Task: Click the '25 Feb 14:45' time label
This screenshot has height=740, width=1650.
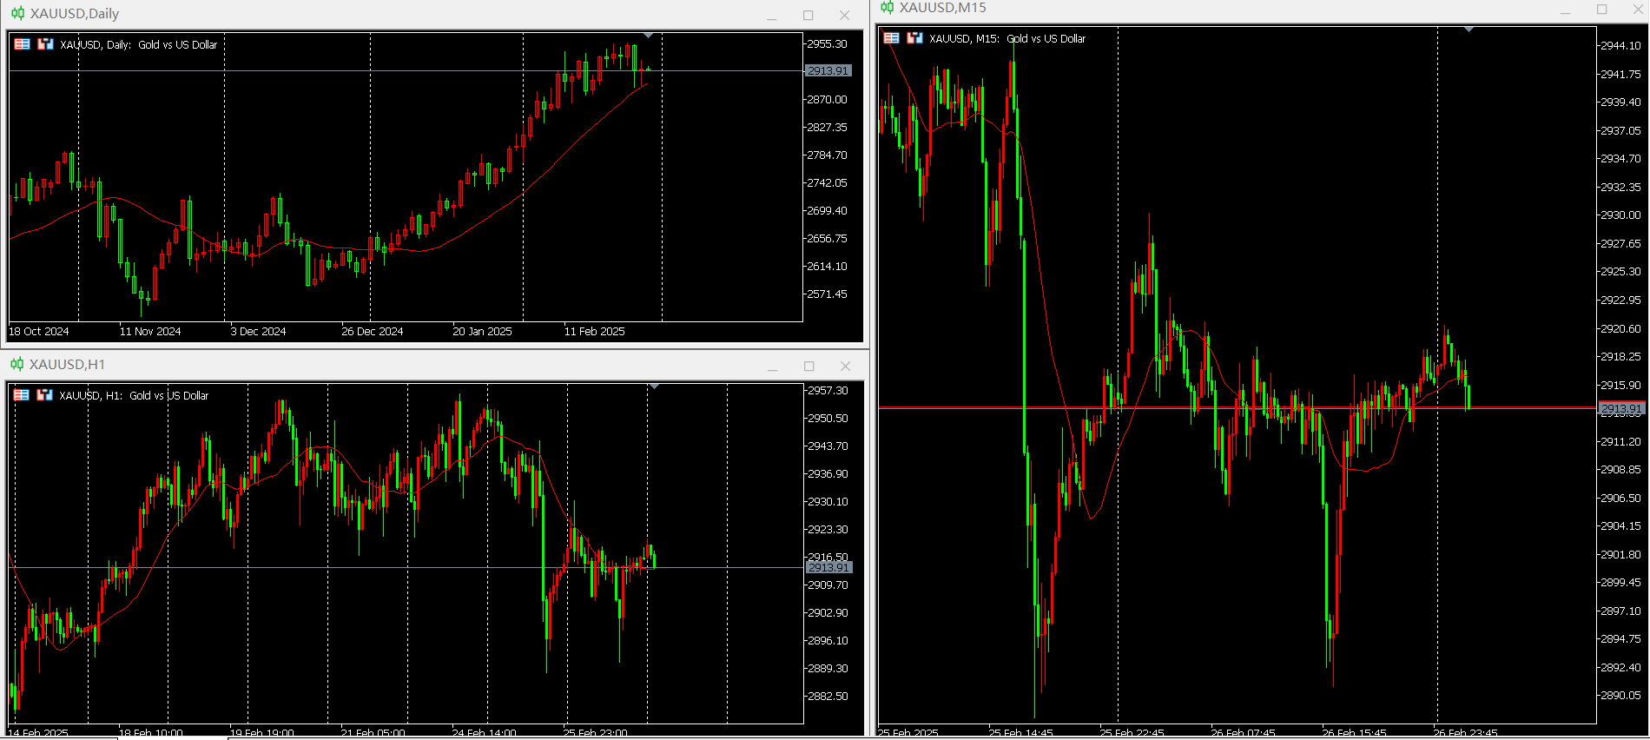Action: pos(1020,732)
